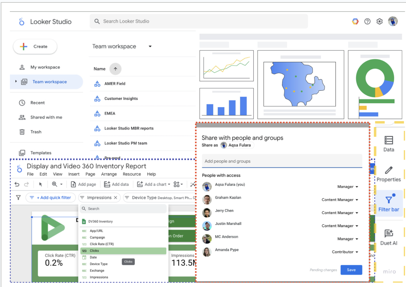This screenshot has width=406, height=287.
Task: Open the Device Type filter dropdown
Action: pos(160,197)
